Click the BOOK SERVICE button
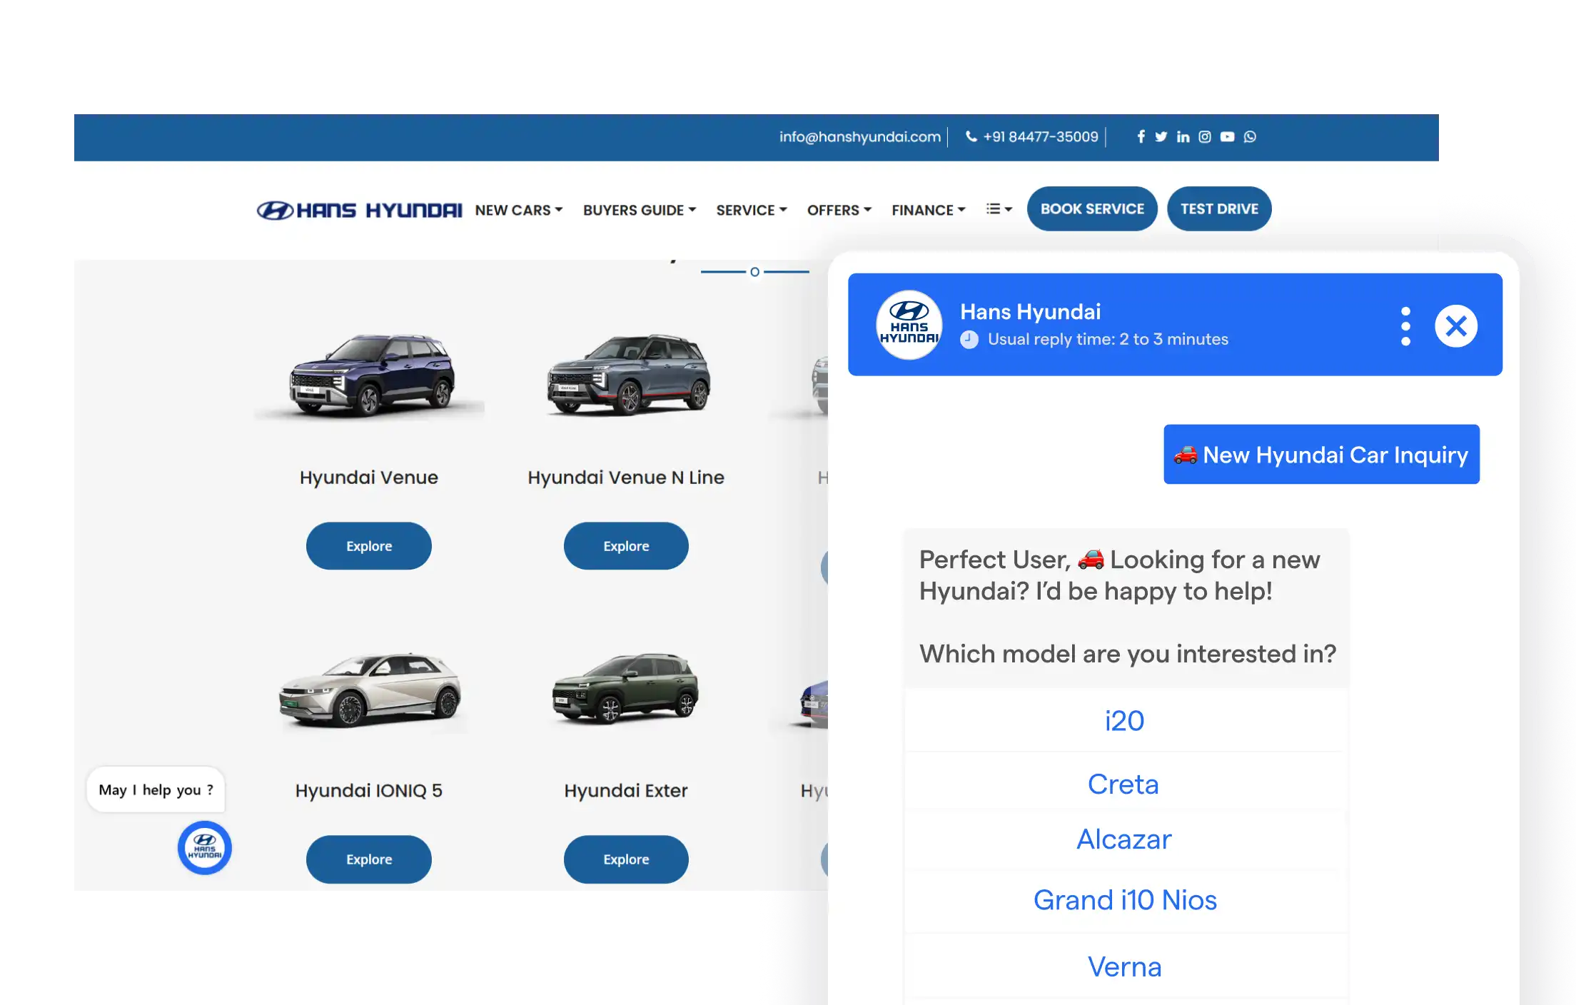The height and width of the screenshot is (1005, 1576). 1092,208
